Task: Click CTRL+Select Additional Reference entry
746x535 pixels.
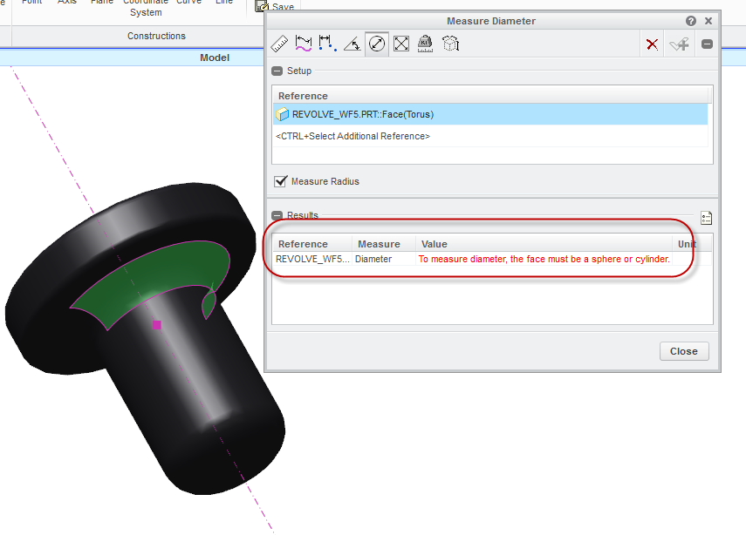Action: [351, 137]
